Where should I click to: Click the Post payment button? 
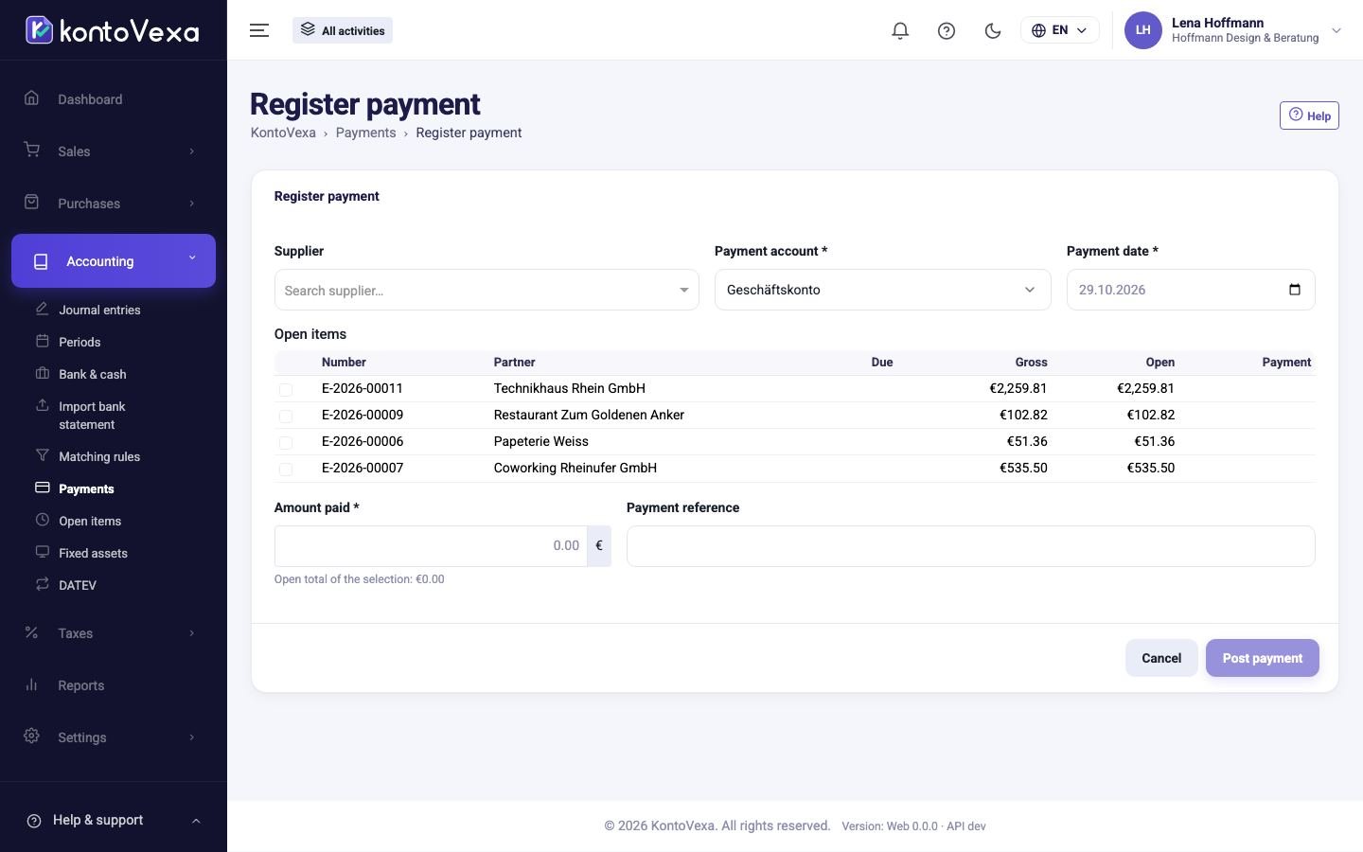1262,658
